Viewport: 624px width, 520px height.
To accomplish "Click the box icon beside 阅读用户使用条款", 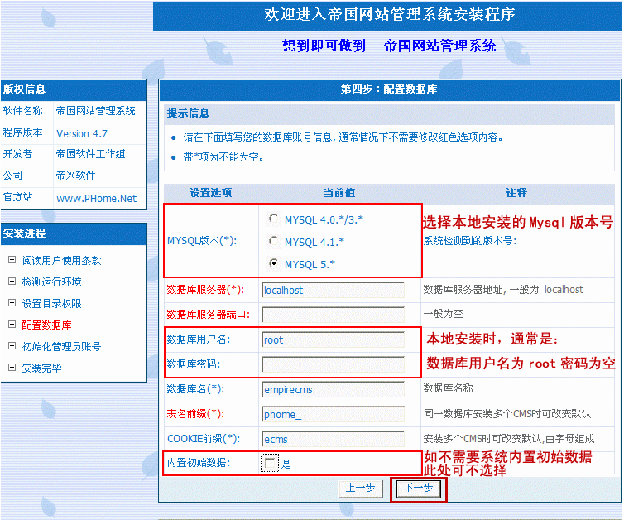I will point(12,260).
